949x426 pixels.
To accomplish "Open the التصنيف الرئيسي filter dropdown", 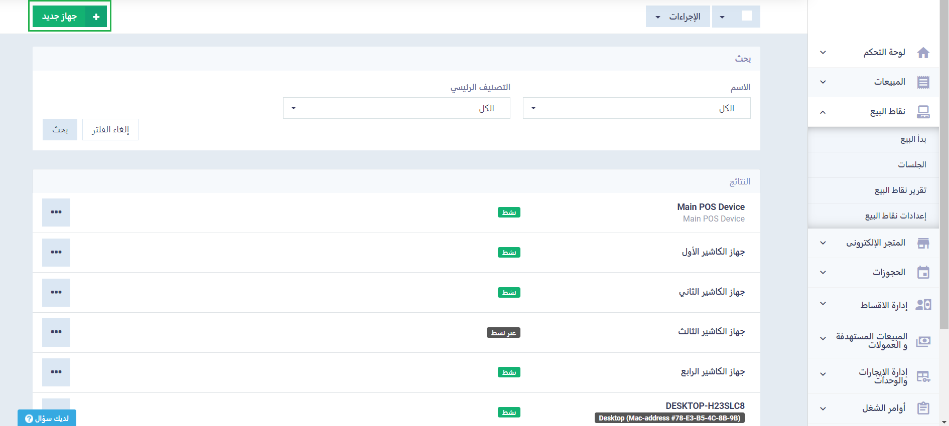I will point(396,108).
